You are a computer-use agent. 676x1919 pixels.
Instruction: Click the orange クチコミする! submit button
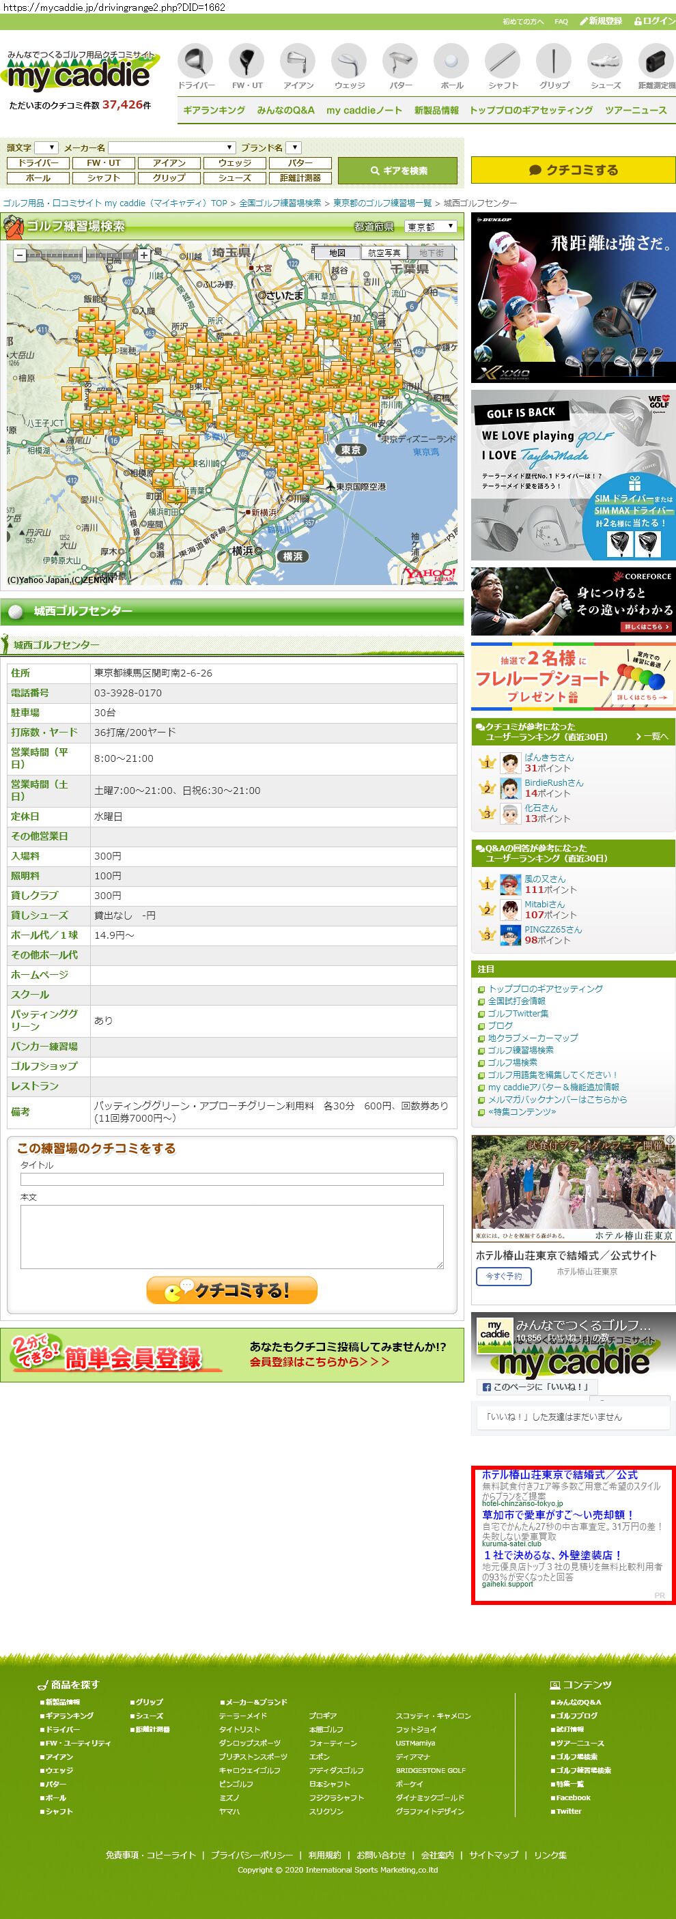231,1290
